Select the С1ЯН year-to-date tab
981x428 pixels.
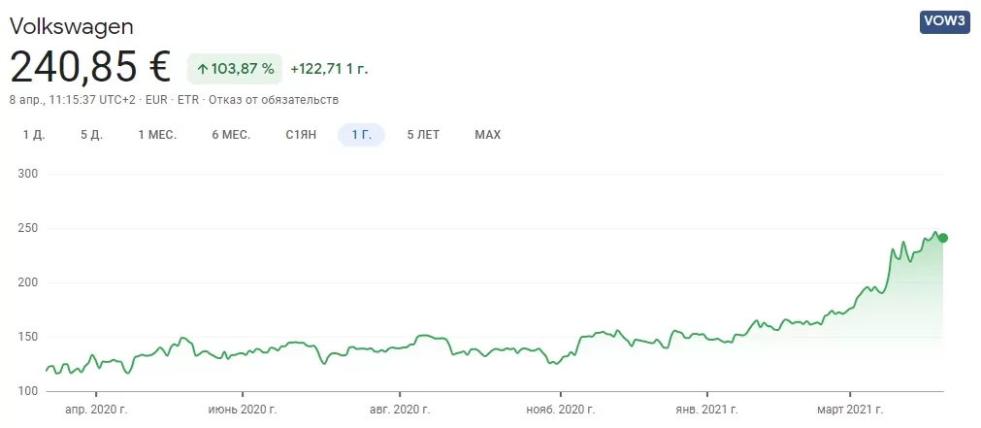tap(301, 135)
